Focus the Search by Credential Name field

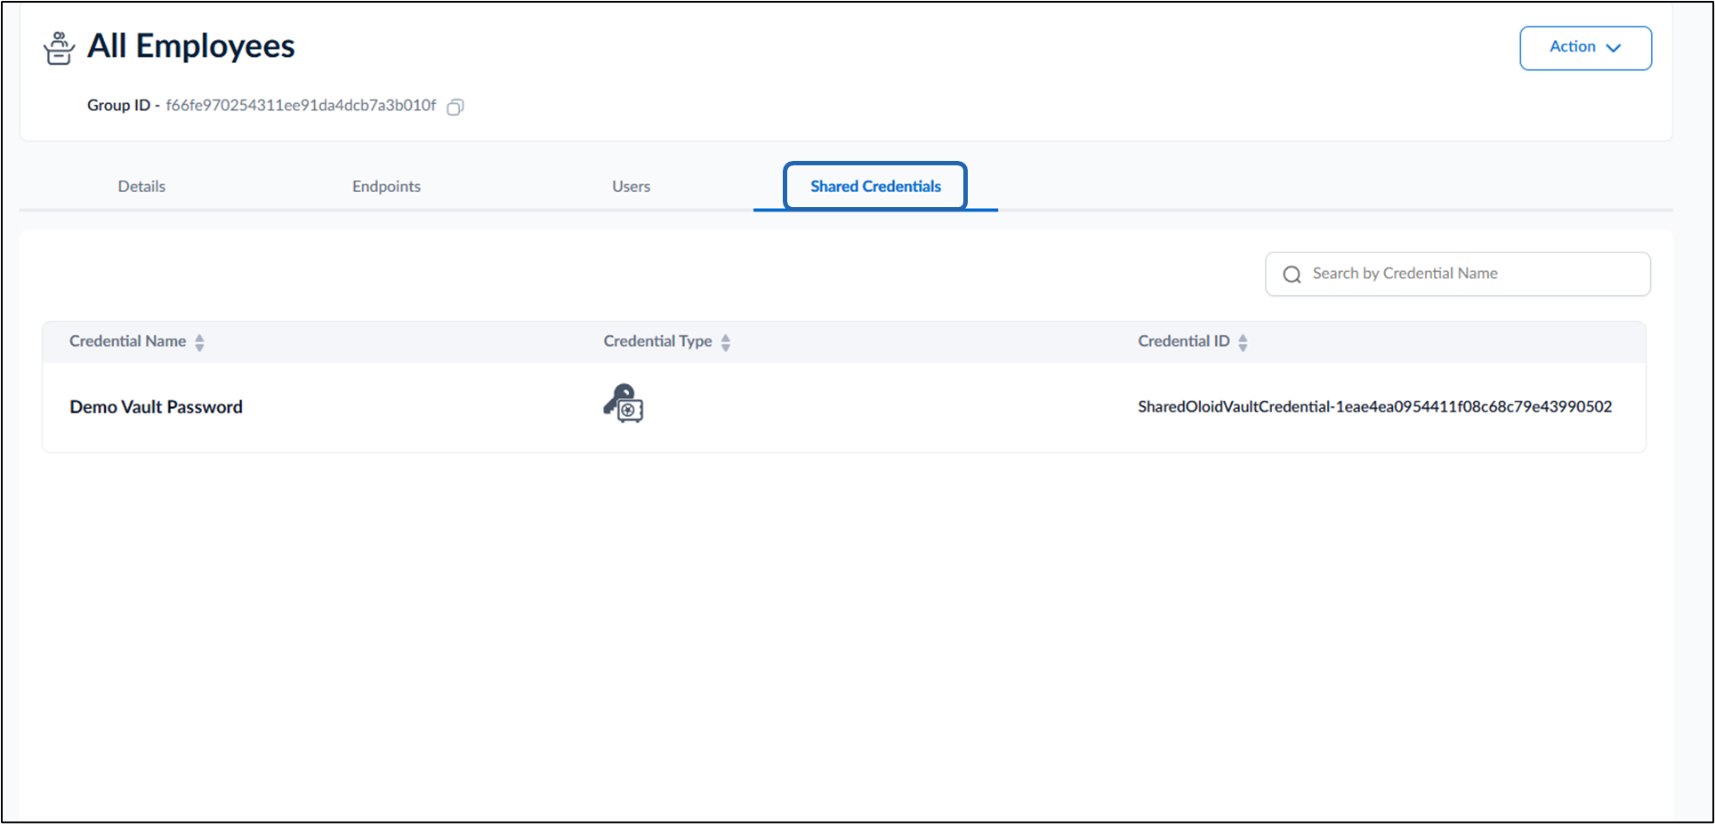pyautogui.click(x=1458, y=274)
